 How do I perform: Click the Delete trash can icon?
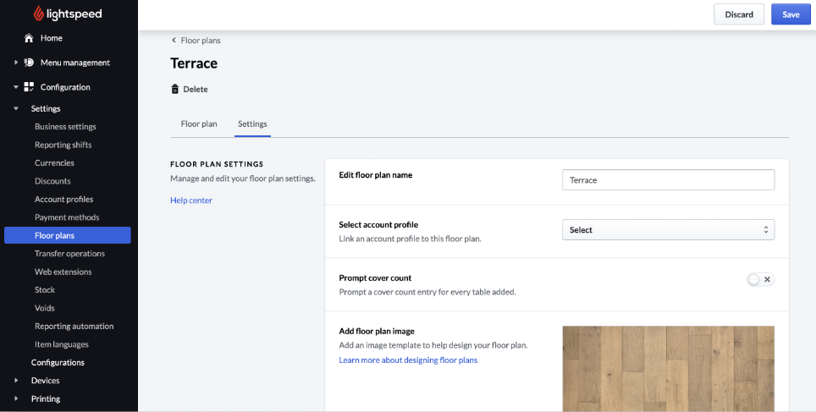point(175,89)
